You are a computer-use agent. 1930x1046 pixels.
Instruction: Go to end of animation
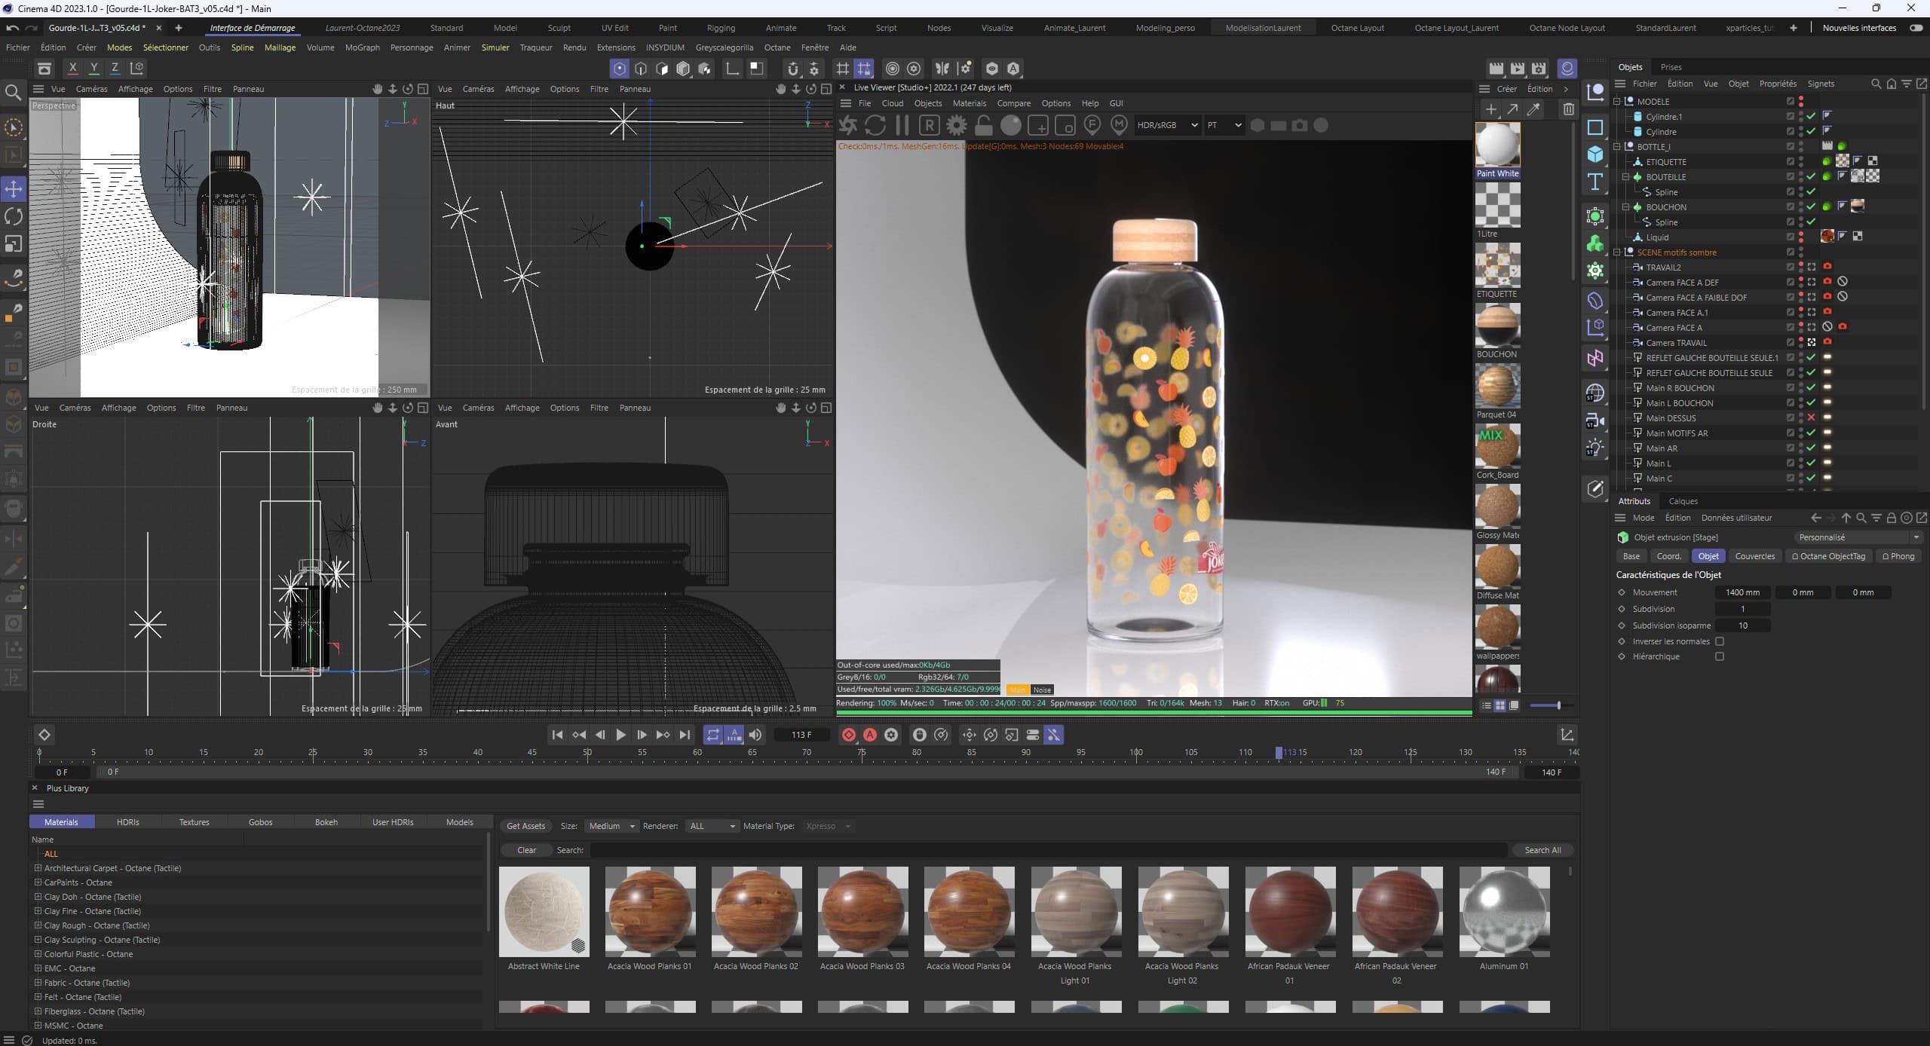tap(685, 735)
